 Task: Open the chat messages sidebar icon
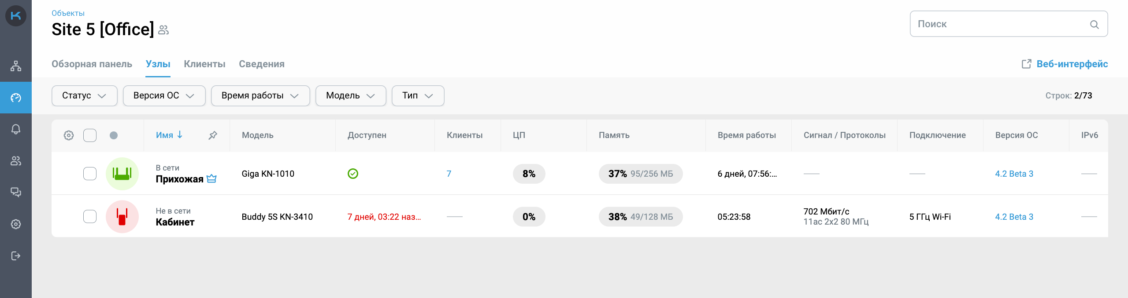pos(16,193)
